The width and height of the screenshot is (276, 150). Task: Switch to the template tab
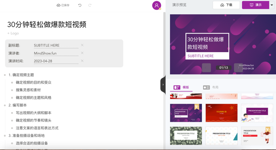click(181, 87)
